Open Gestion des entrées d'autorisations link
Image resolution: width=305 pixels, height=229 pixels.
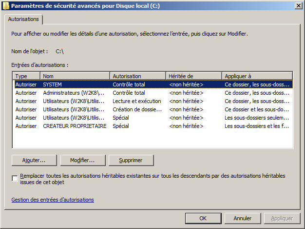tap(53, 200)
